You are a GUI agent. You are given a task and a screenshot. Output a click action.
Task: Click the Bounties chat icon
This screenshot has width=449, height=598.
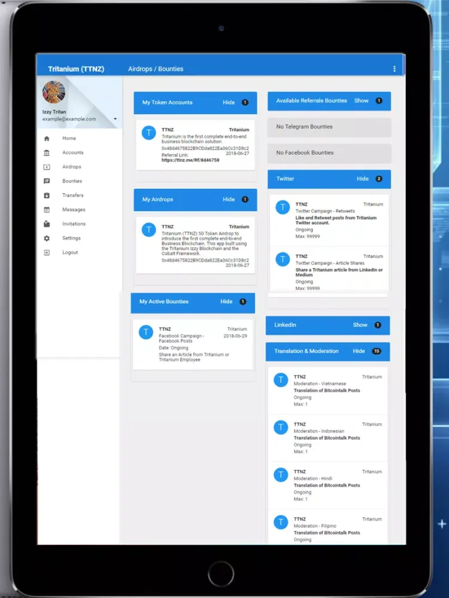click(47, 181)
